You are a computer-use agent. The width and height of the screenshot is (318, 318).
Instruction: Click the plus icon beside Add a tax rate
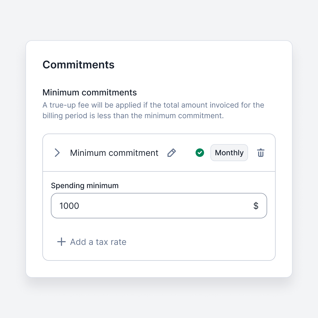(x=61, y=242)
